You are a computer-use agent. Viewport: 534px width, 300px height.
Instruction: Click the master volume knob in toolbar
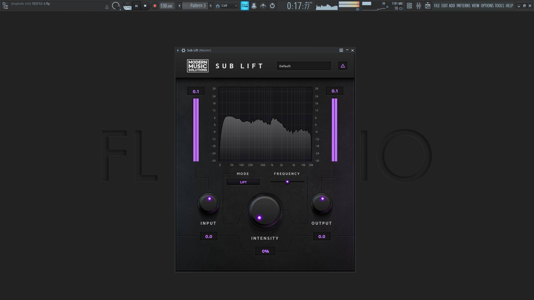(116, 6)
